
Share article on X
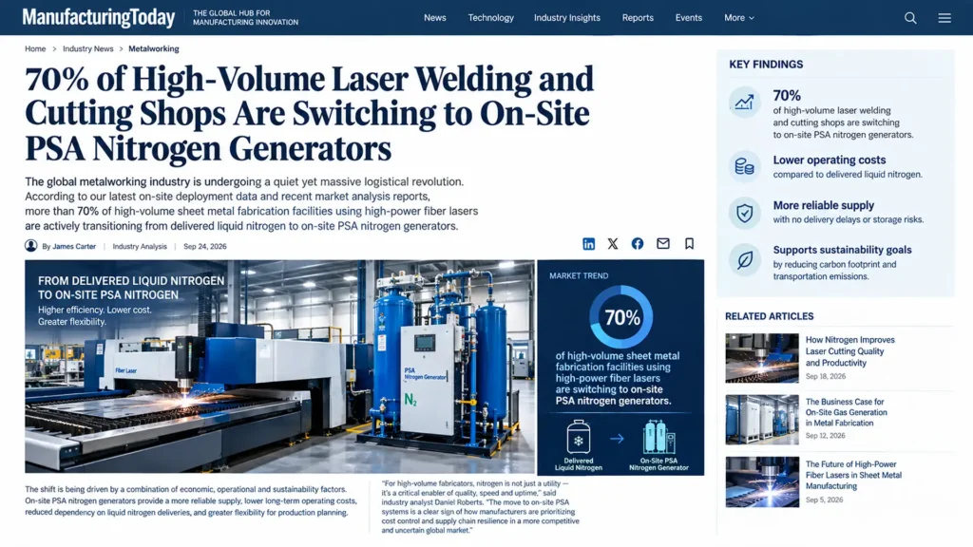613,244
